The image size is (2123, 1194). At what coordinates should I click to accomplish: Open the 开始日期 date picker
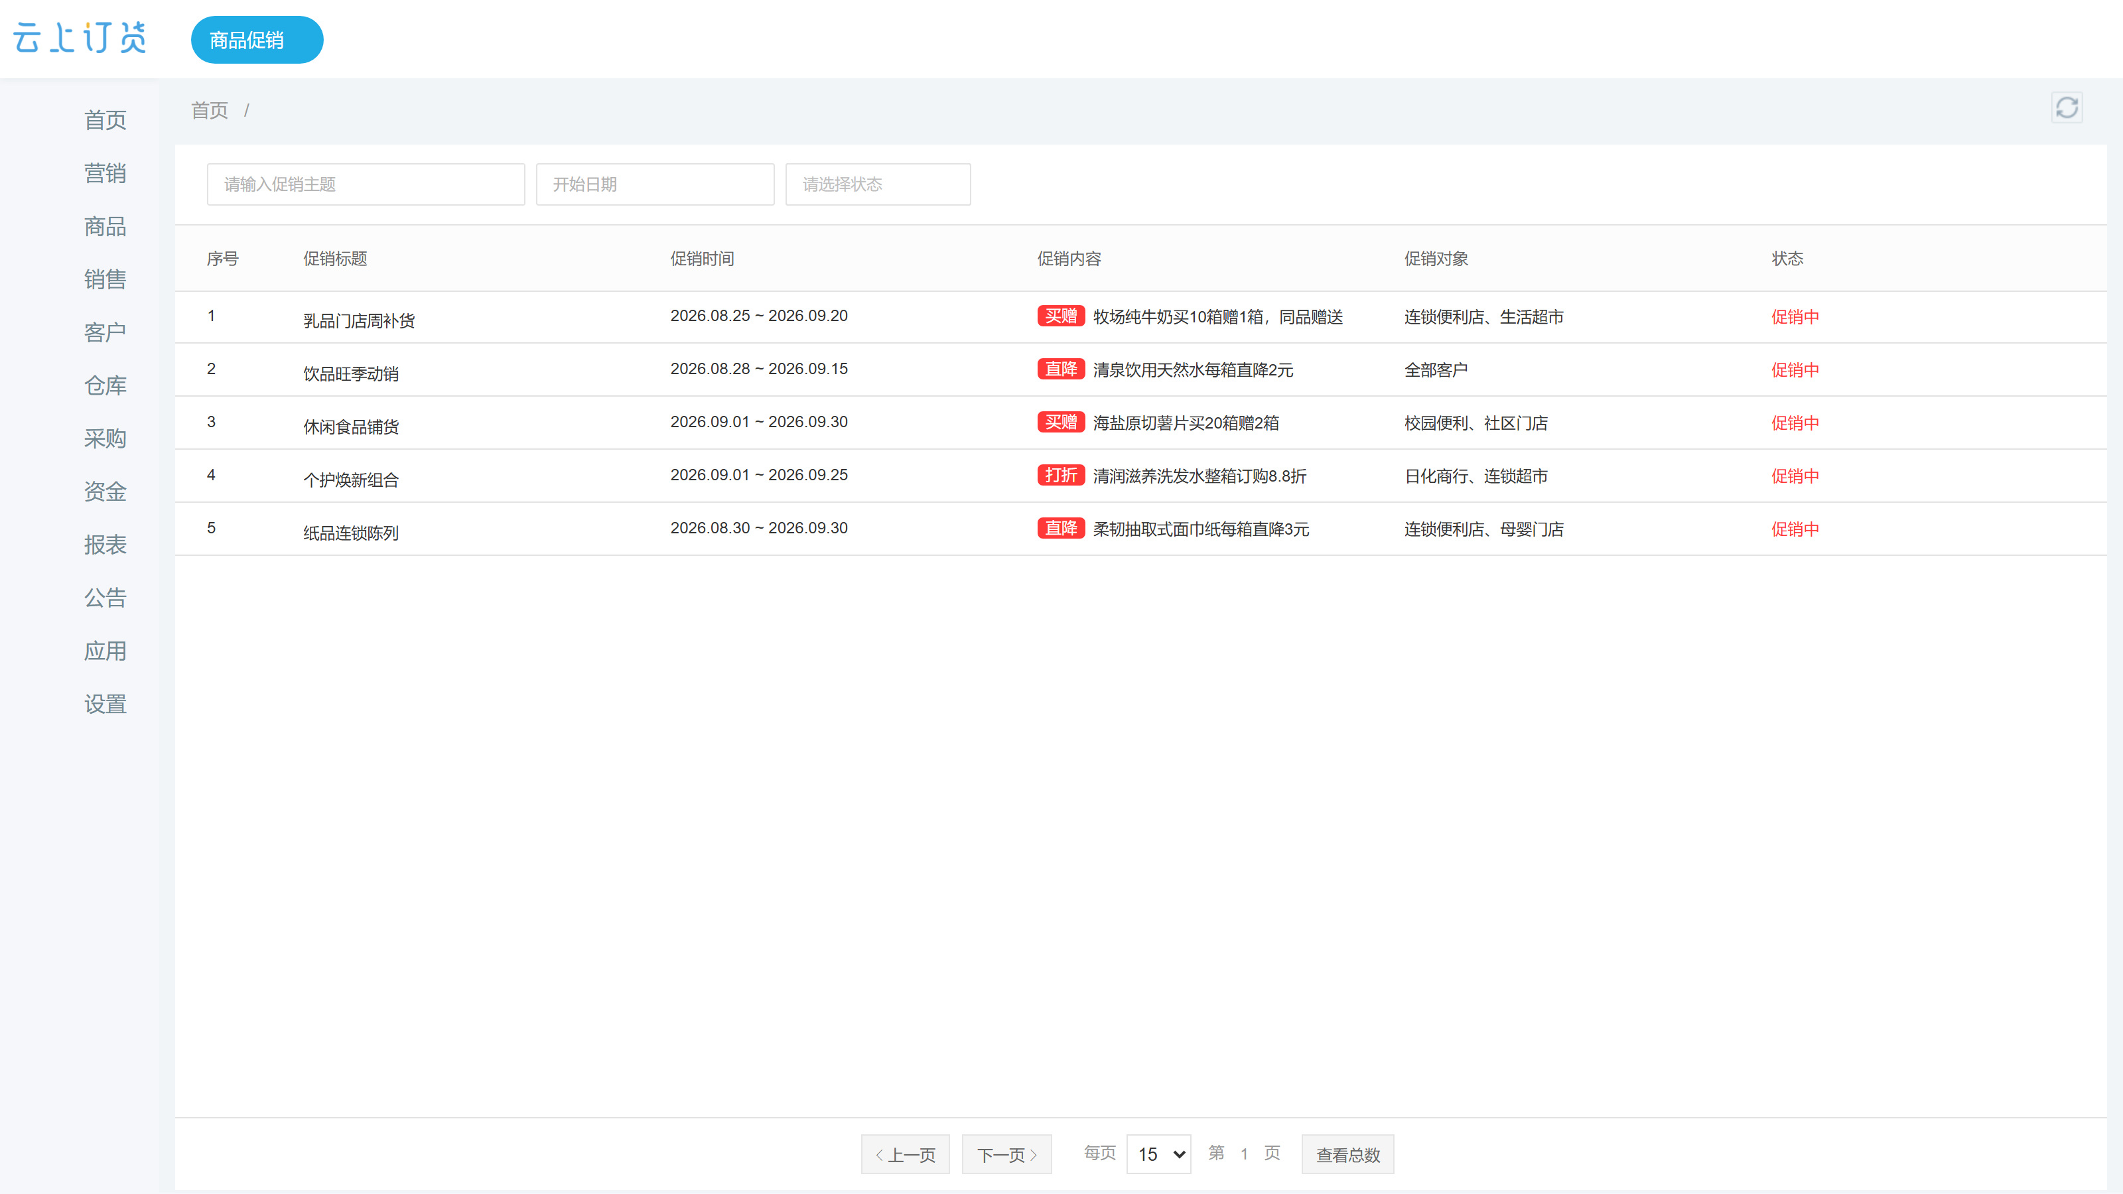coord(655,184)
